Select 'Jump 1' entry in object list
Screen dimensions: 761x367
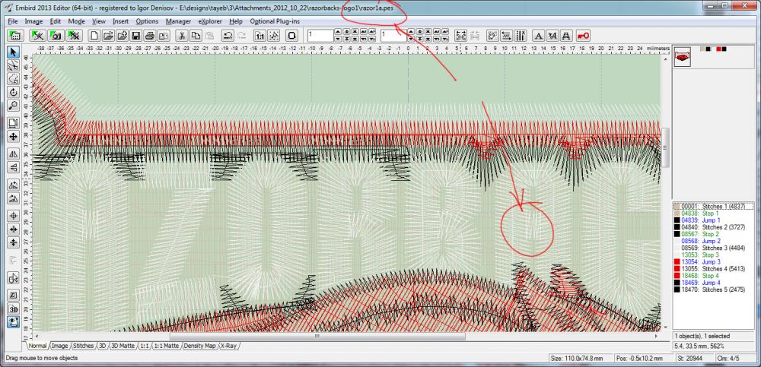[712, 220]
